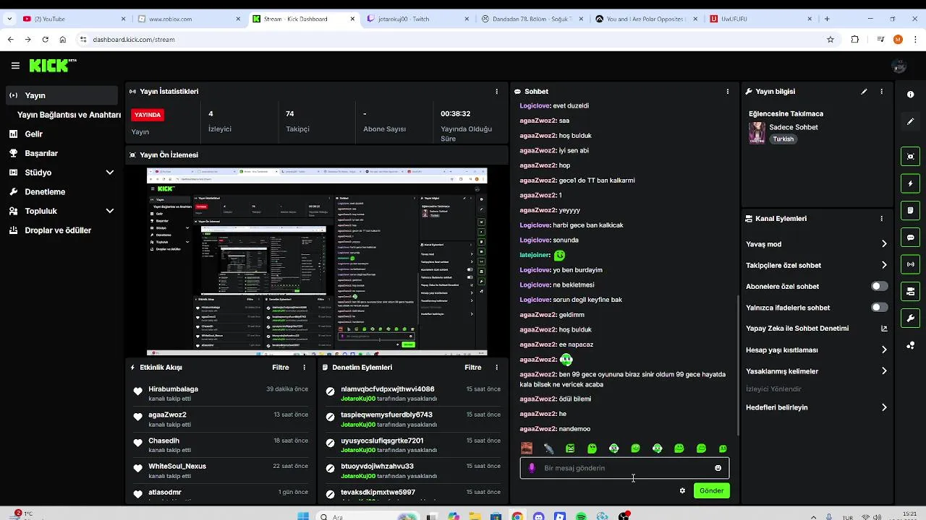Expand the Topluluk sidebar section

[x=110, y=211]
